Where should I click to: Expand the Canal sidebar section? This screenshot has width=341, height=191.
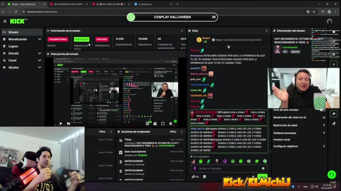pyautogui.click(x=21, y=60)
